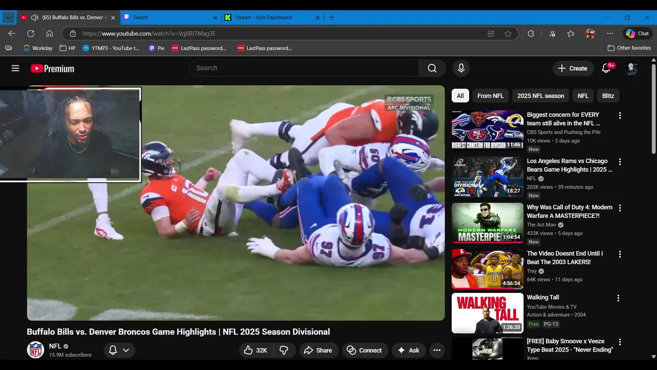Screen dimensions: 657x370
Task: Share the Bills vs. Broncos video
Action: point(318,350)
